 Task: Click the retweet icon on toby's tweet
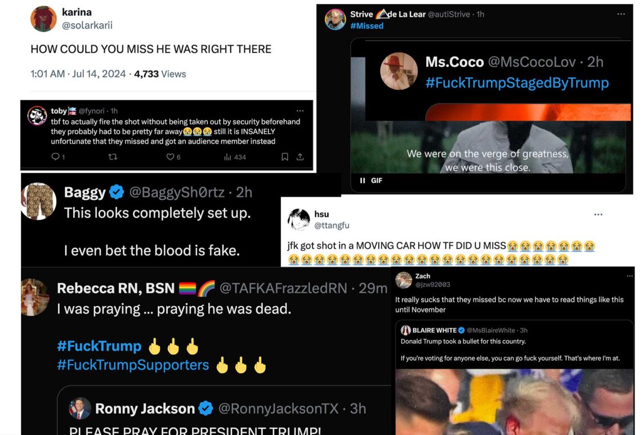coord(113,157)
